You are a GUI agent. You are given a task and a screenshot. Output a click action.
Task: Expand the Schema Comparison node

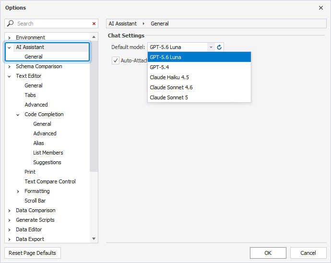click(9, 67)
